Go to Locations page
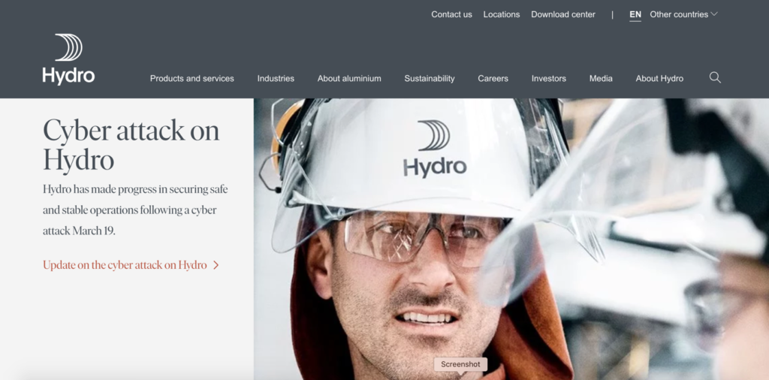Screen dimensions: 769x380 point(501,15)
